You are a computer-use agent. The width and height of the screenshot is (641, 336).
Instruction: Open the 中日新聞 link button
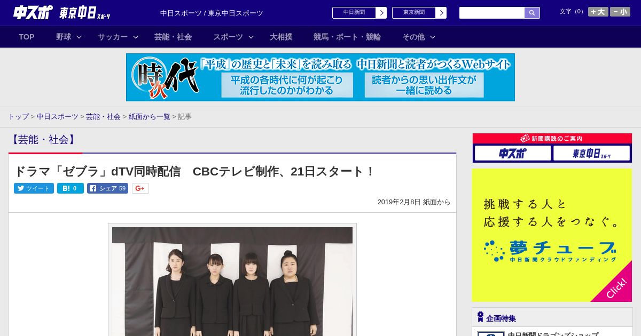[354, 13]
